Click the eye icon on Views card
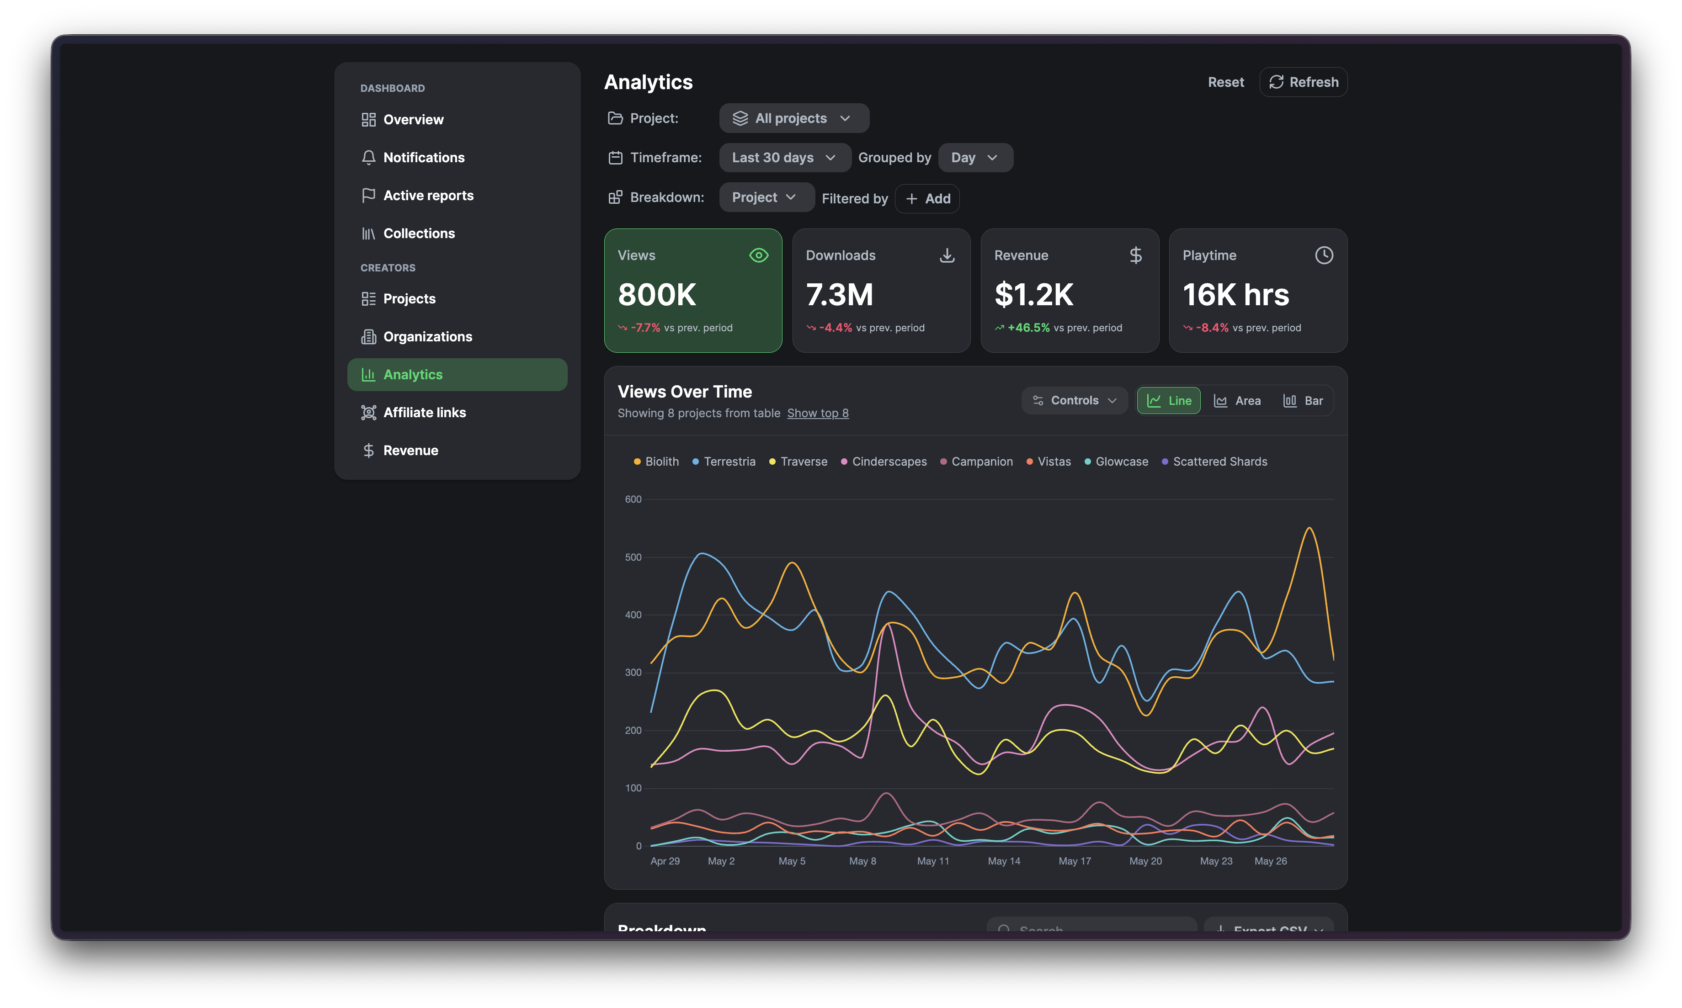 (758, 255)
